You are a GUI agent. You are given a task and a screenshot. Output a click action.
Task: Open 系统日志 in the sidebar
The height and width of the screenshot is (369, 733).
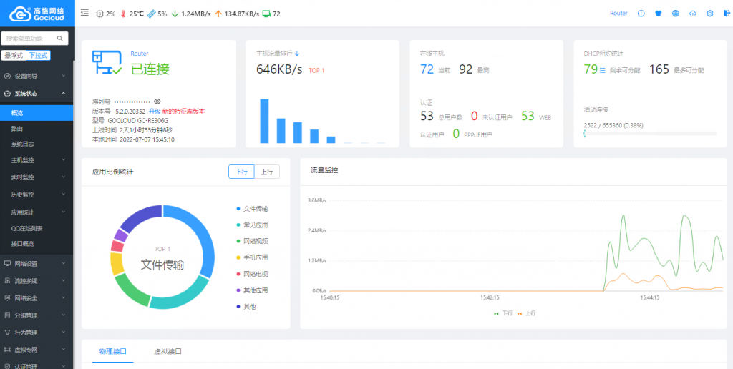(23, 144)
